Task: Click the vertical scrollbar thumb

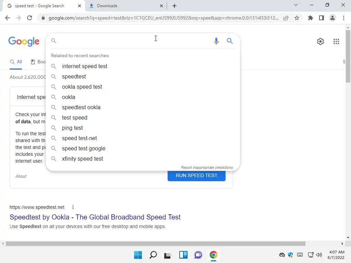Action: pyautogui.click(x=348, y=56)
